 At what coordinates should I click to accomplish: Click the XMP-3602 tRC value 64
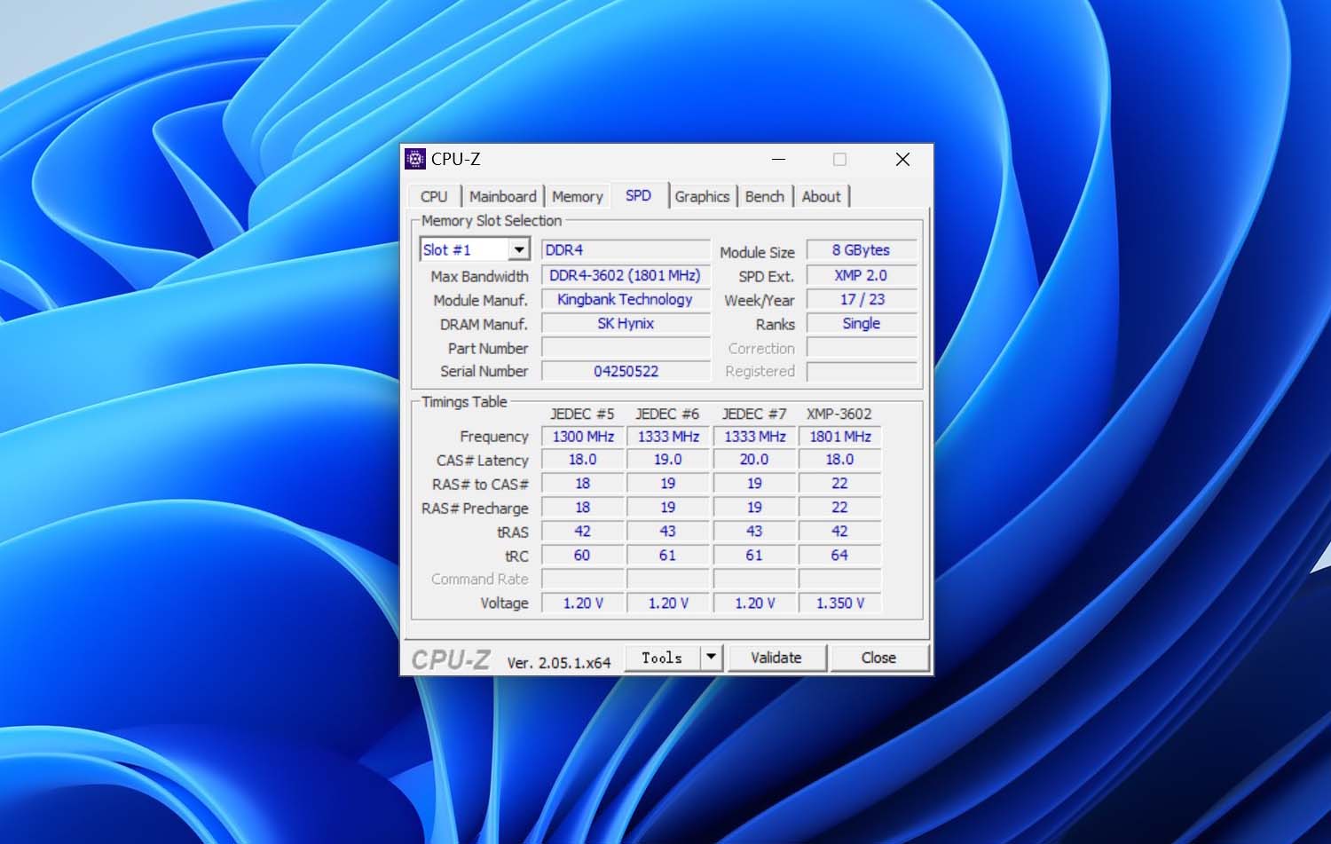840,556
